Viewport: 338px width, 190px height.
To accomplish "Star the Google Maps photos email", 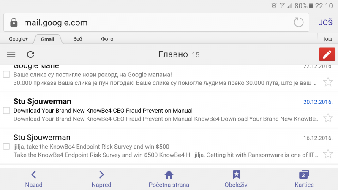I will pyautogui.click(x=327, y=82).
